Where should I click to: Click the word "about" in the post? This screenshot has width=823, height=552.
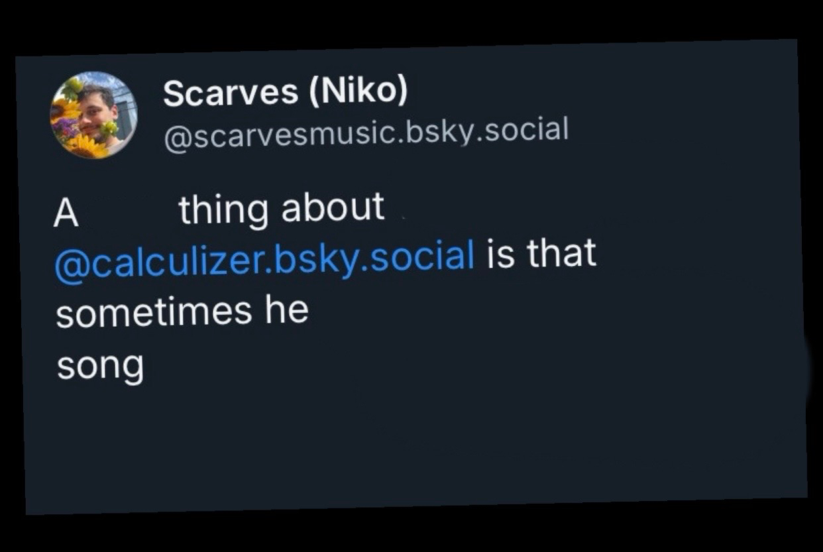(x=333, y=208)
